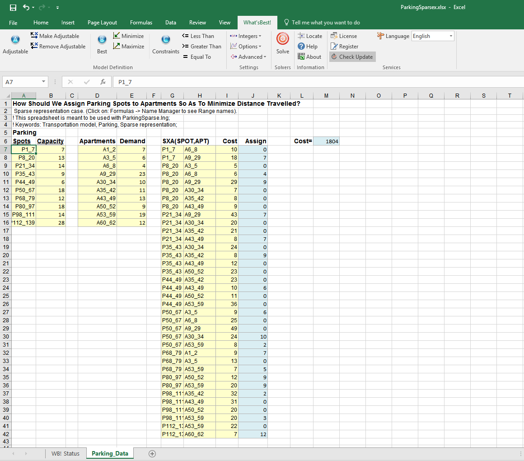The image size is (524, 461).
Task: Open What'sBest Help
Action: (308, 46)
